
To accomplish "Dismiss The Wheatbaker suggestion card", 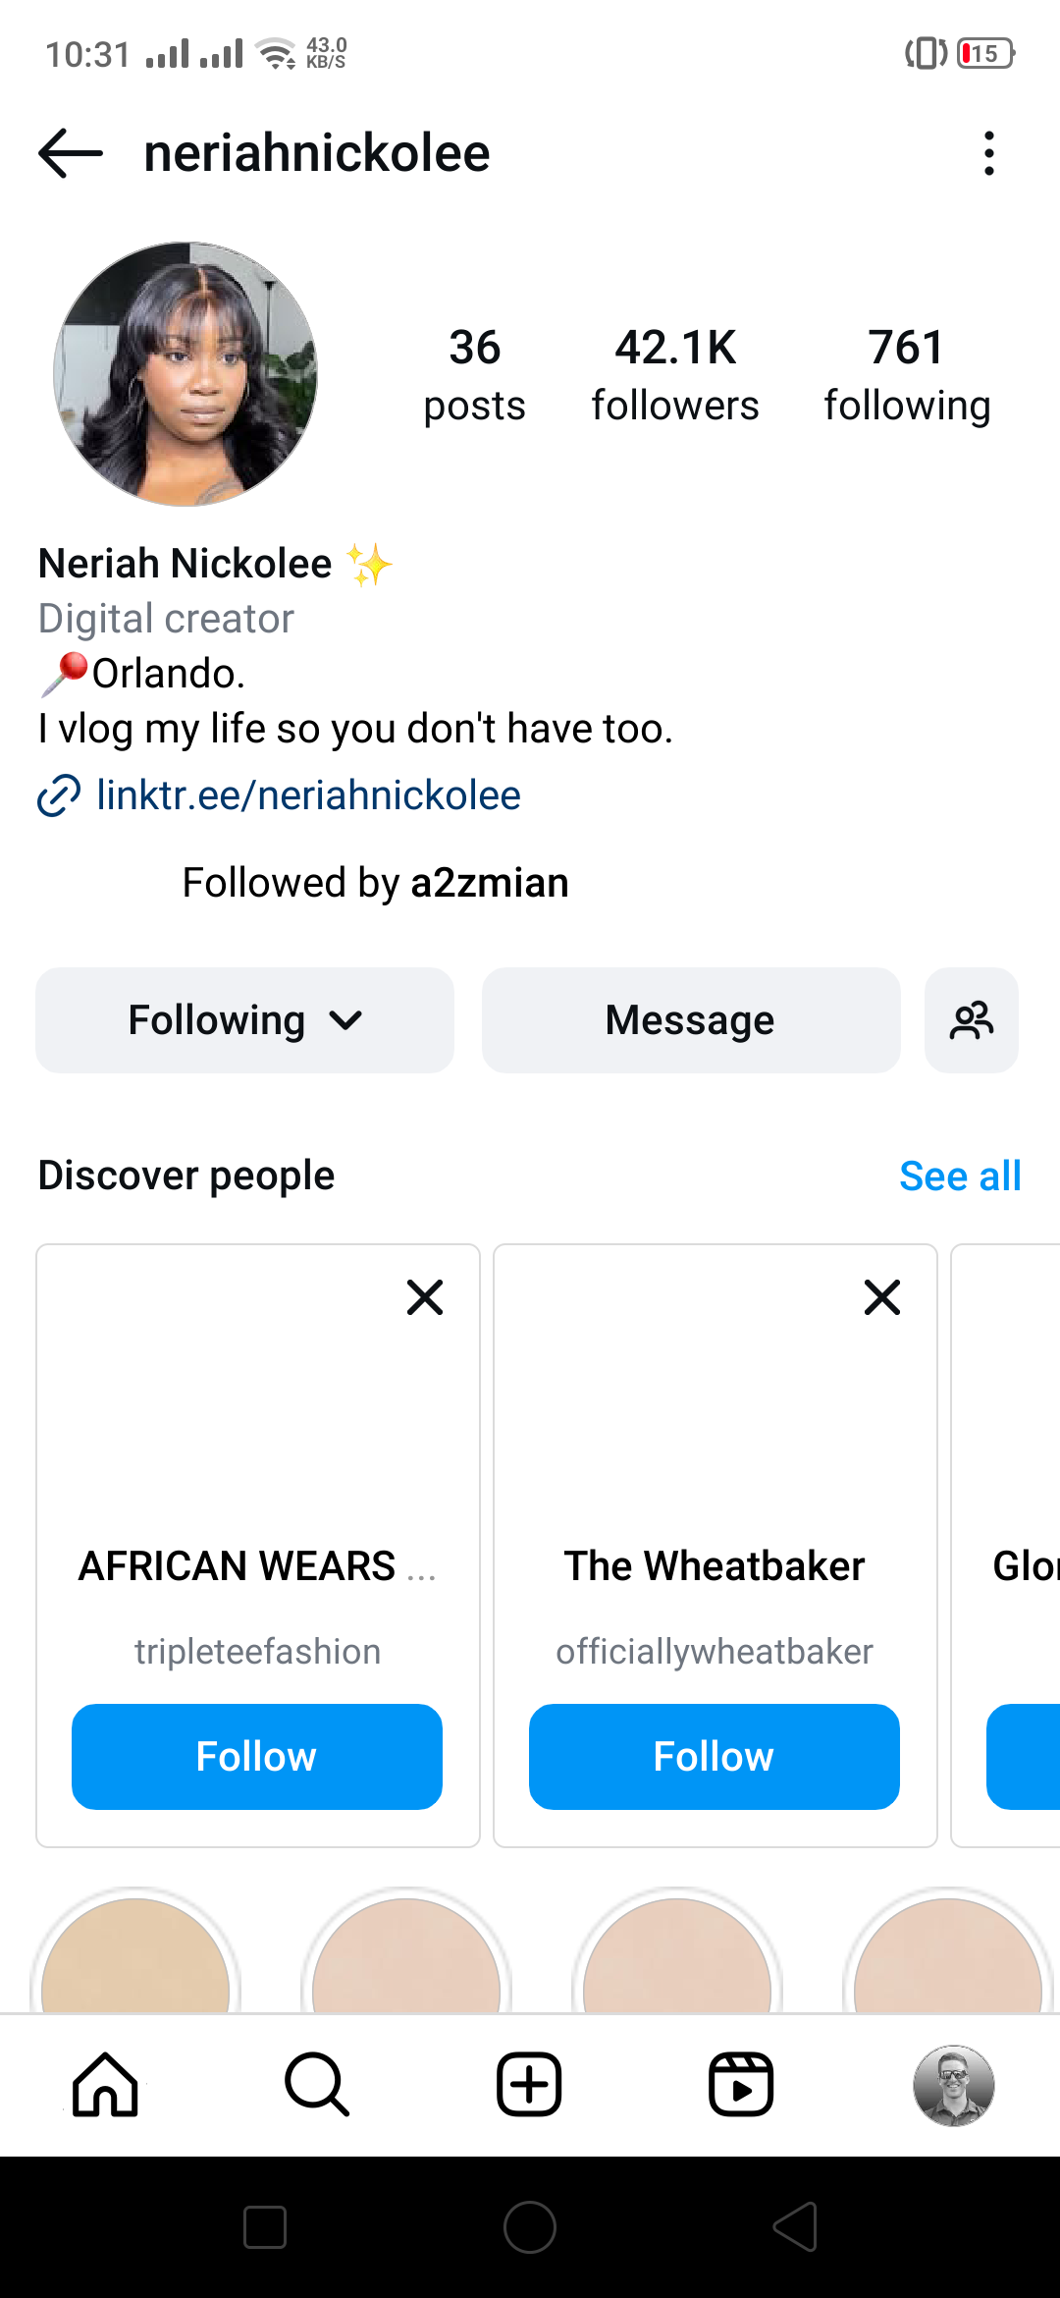I will pyautogui.click(x=882, y=1297).
